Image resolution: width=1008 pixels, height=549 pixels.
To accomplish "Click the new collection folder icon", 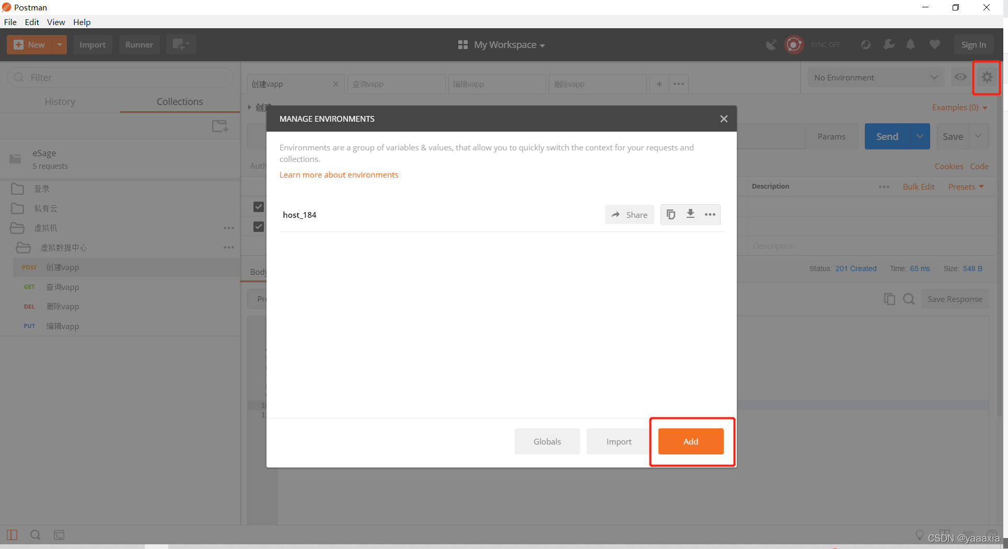I will [x=220, y=126].
